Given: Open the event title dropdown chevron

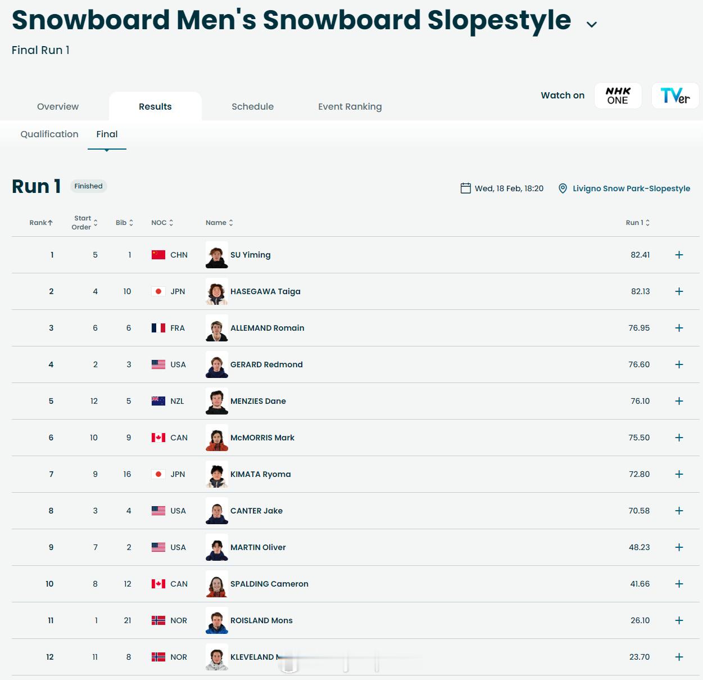Looking at the screenshot, I should coord(591,24).
